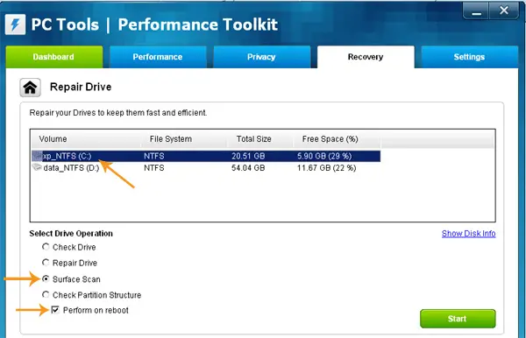Select the Recovery tab
Image resolution: width=526 pixels, height=338 pixels.
tap(366, 57)
